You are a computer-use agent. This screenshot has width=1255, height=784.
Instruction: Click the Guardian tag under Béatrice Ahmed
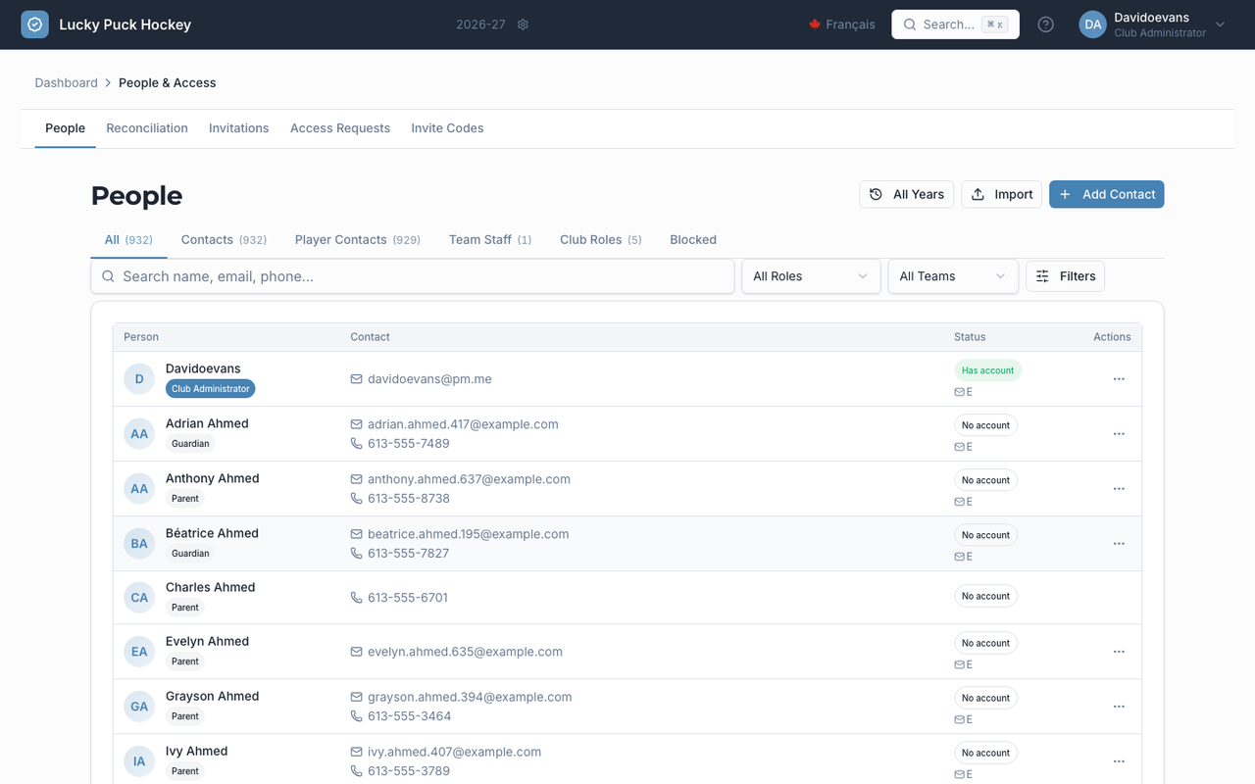pyautogui.click(x=190, y=554)
